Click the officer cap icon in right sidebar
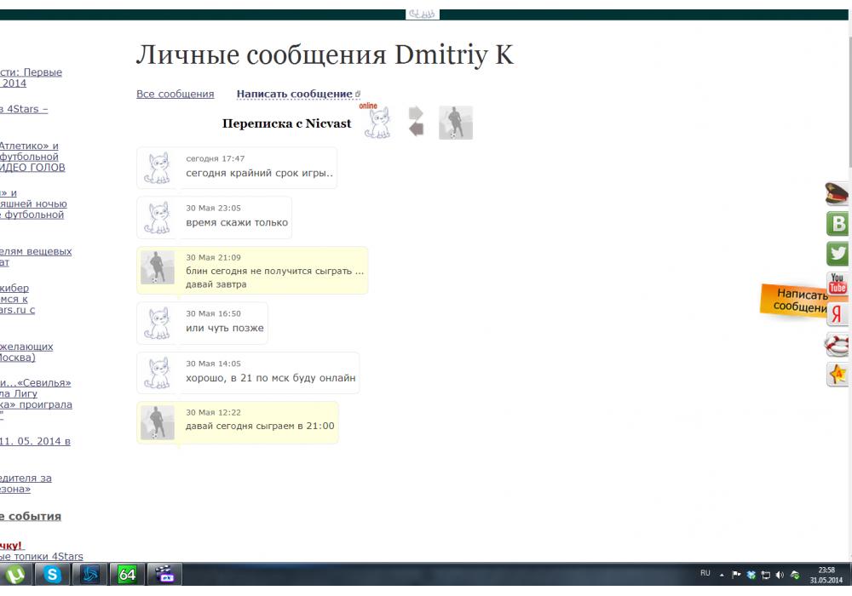This screenshot has width=852, height=596. click(x=837, y=194)
